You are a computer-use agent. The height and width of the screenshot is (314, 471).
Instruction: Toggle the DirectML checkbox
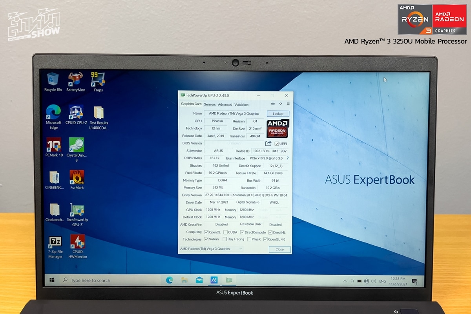pyautogui.click(x=270, y=232)
